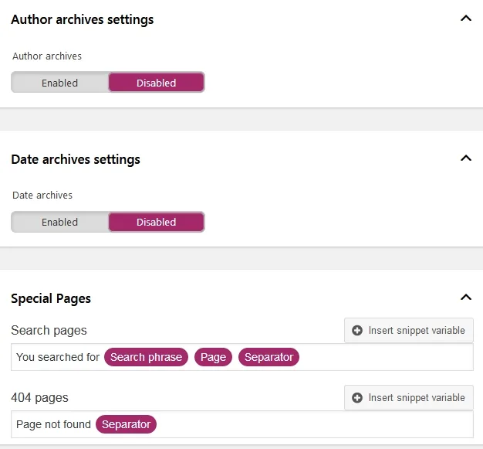This screenshot has height=449, width=483.
Task: Select Disabled for Date archives
Action: coord(156,222)
